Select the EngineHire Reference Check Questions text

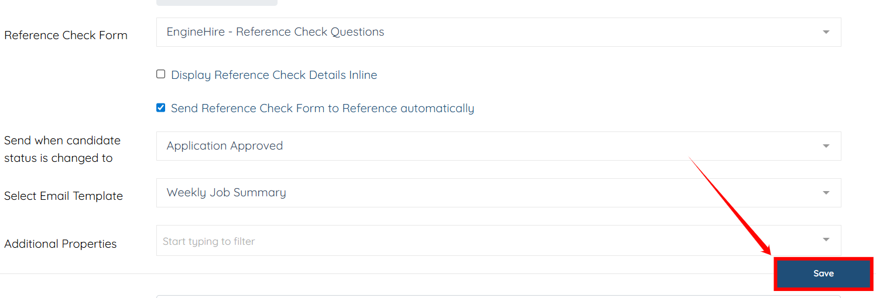coord(275,32)
